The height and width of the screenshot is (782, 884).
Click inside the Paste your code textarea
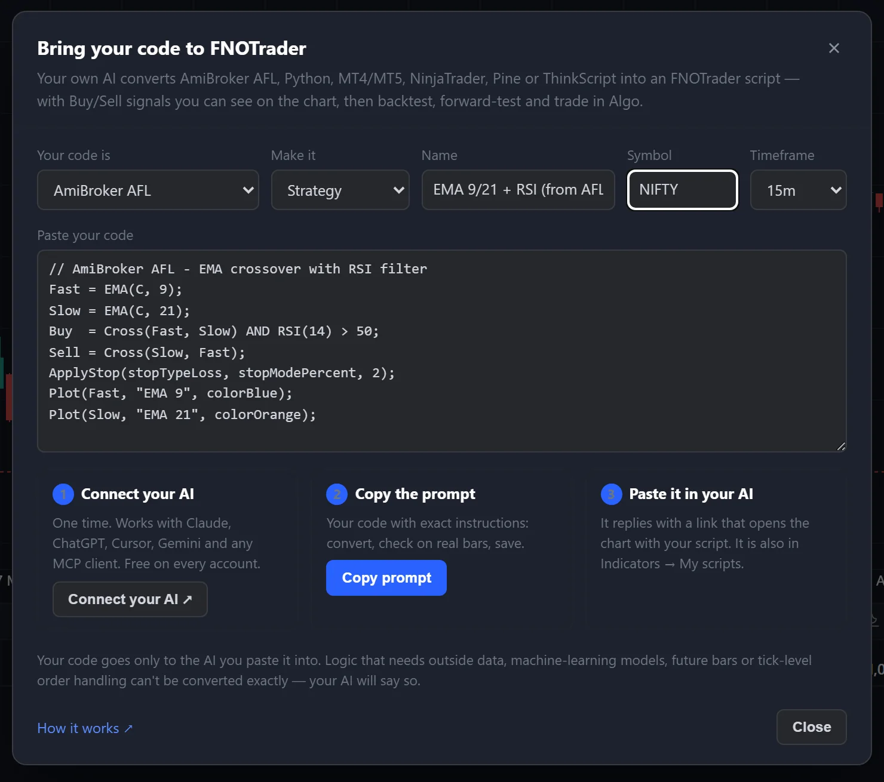click(x=442, y=351)
